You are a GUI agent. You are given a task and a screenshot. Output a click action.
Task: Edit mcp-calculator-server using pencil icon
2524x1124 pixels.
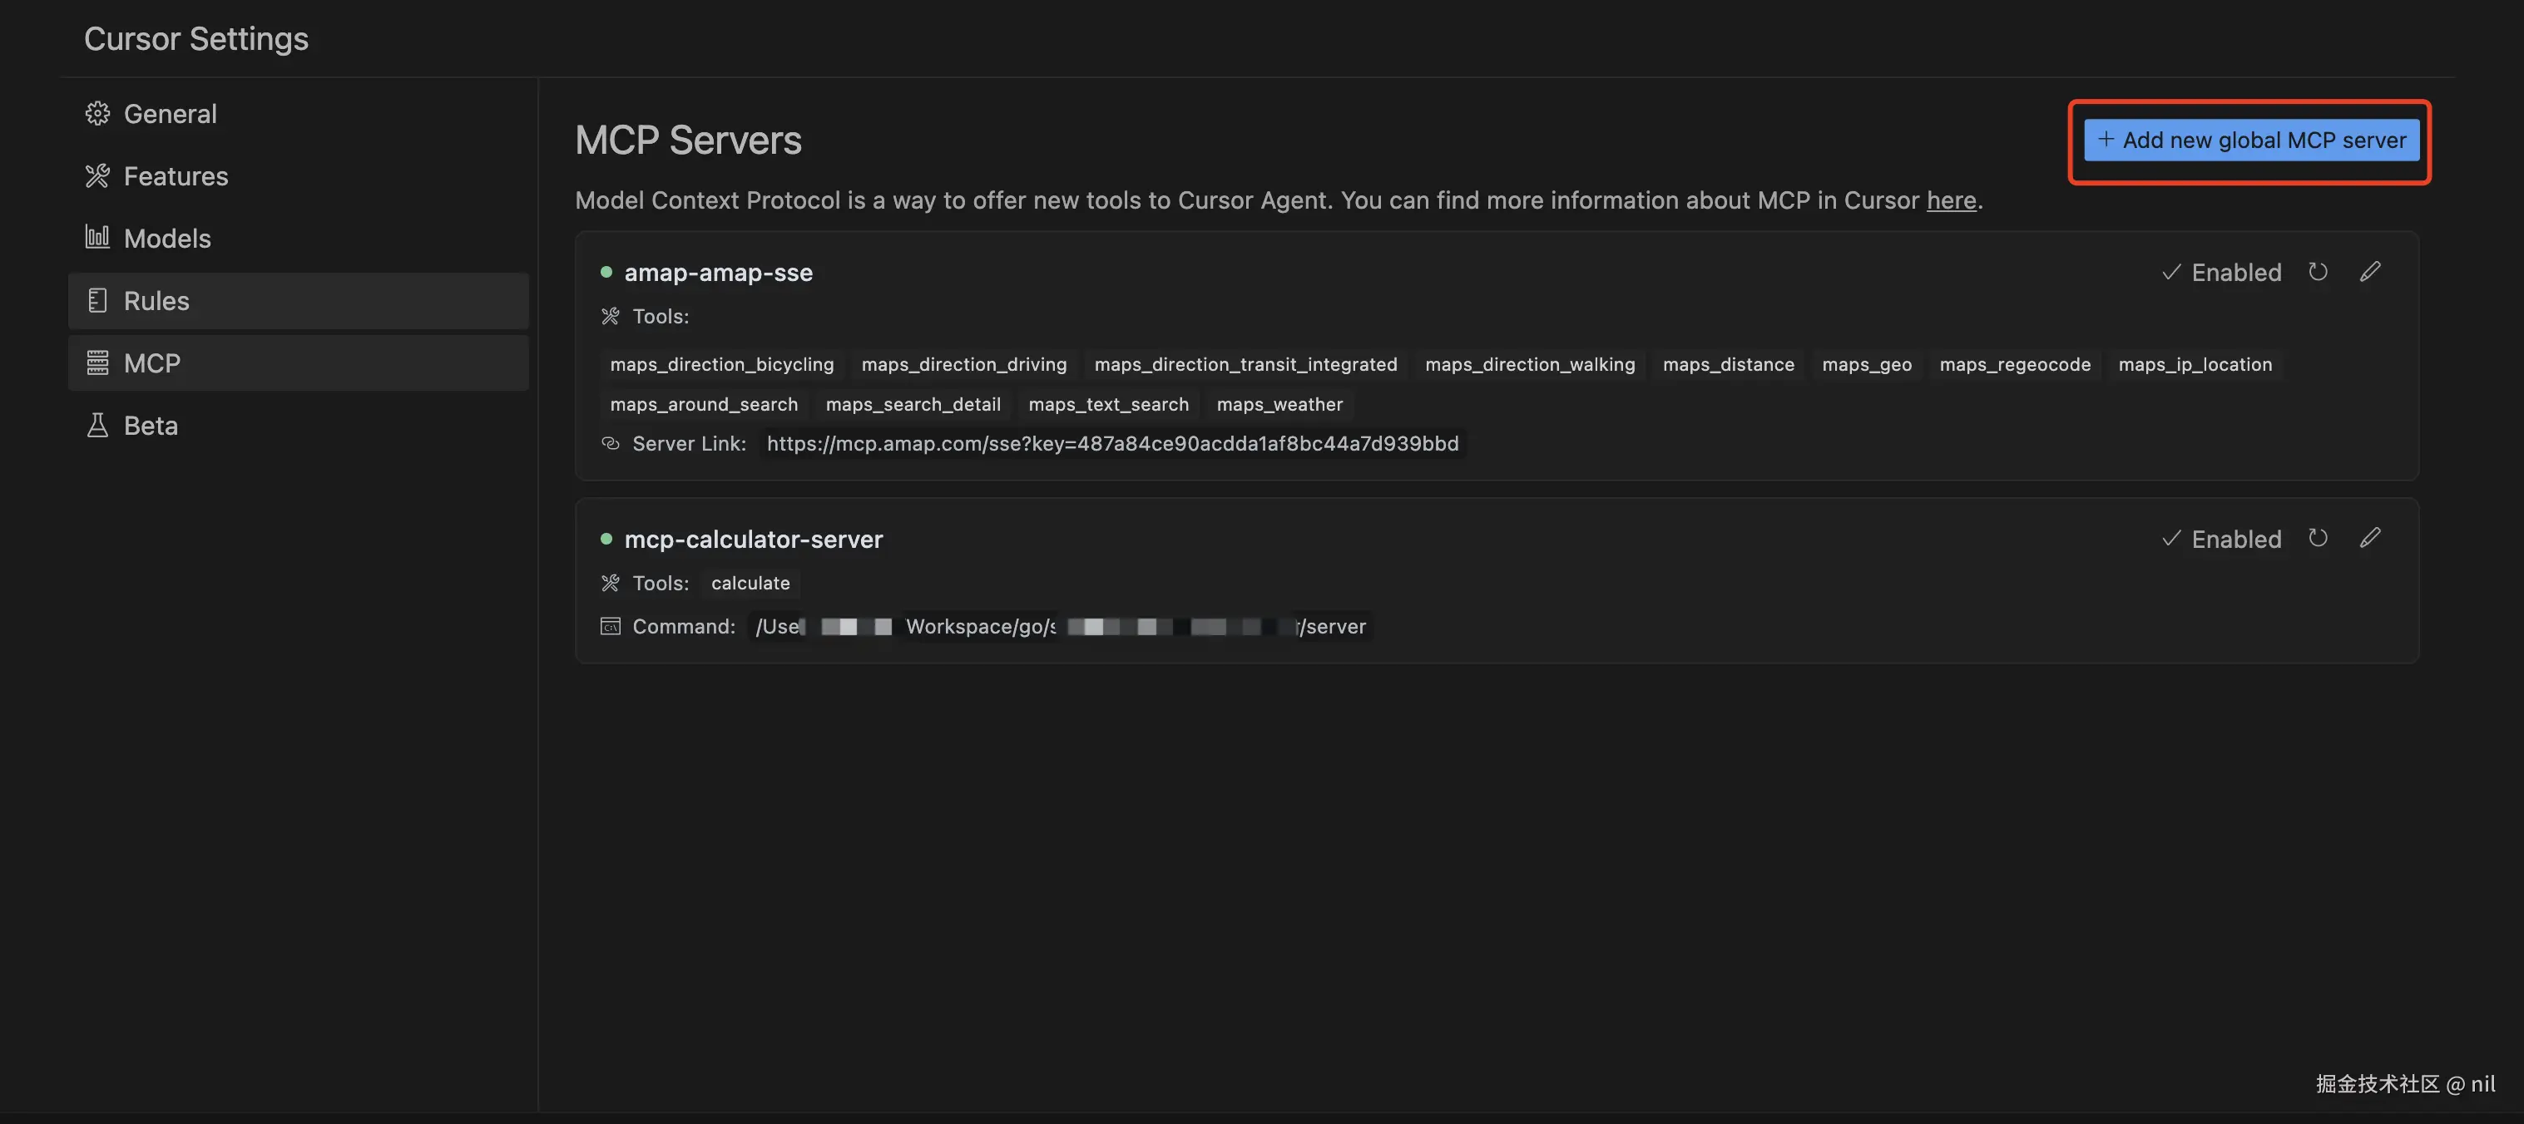pos(2369,538)
